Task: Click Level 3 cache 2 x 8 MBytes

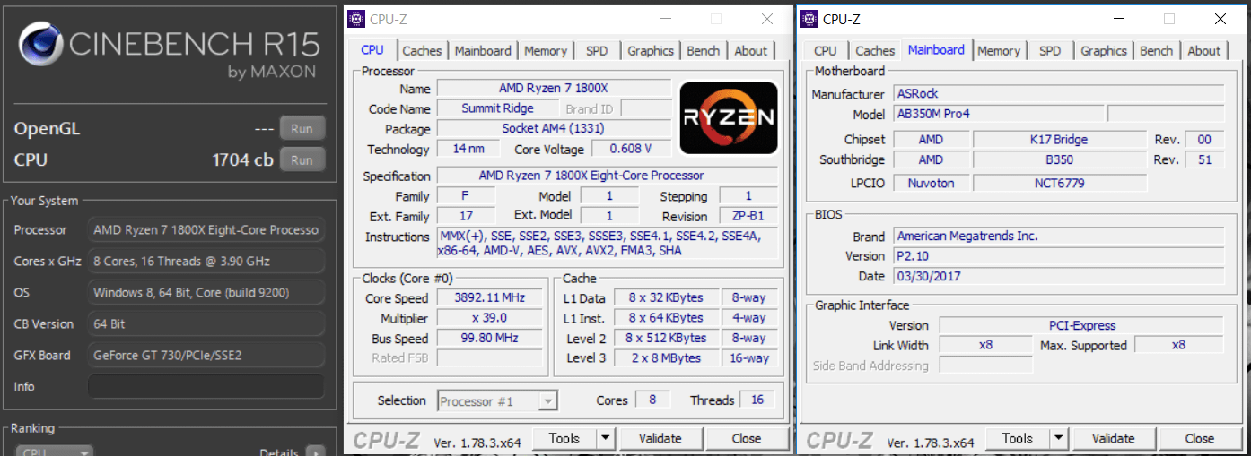Action: coord(666,358)
